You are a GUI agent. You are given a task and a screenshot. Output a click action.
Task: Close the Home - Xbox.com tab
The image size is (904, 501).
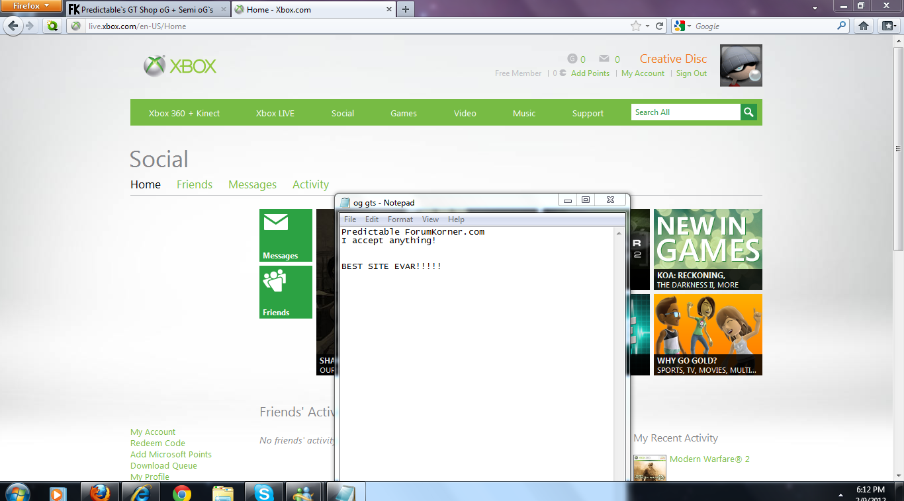click(x=388, y=10)
